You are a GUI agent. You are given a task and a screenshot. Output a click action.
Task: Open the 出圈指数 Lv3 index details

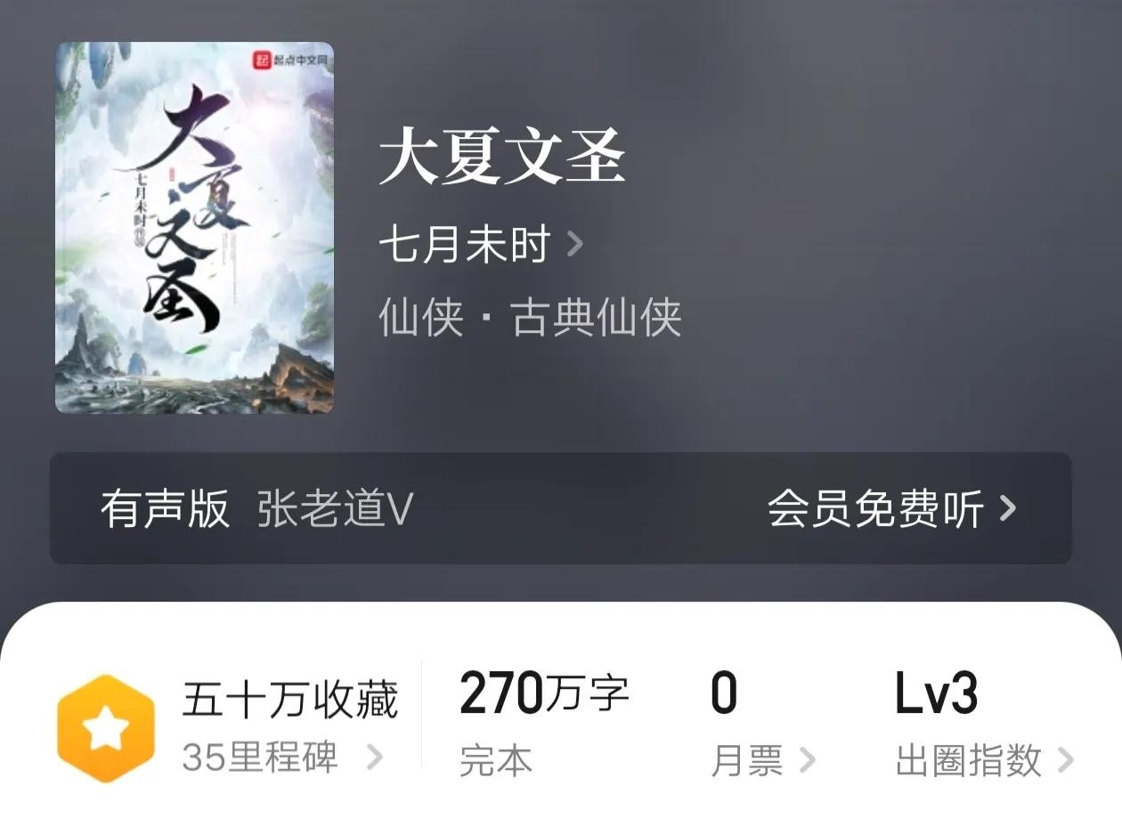(x=969, y=761)
